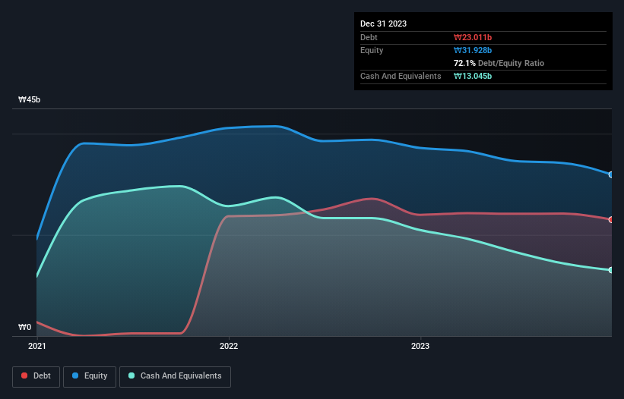This screenshot has width=624, height=399.
Task: Click the ₩13.045b cash value
Action: click(x=473, y=76)
